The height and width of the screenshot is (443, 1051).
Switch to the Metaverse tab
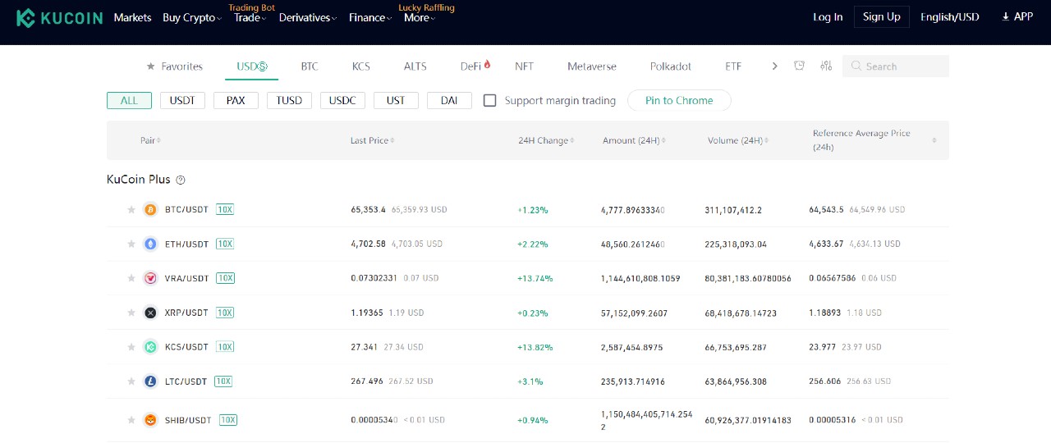pos(592,66)
